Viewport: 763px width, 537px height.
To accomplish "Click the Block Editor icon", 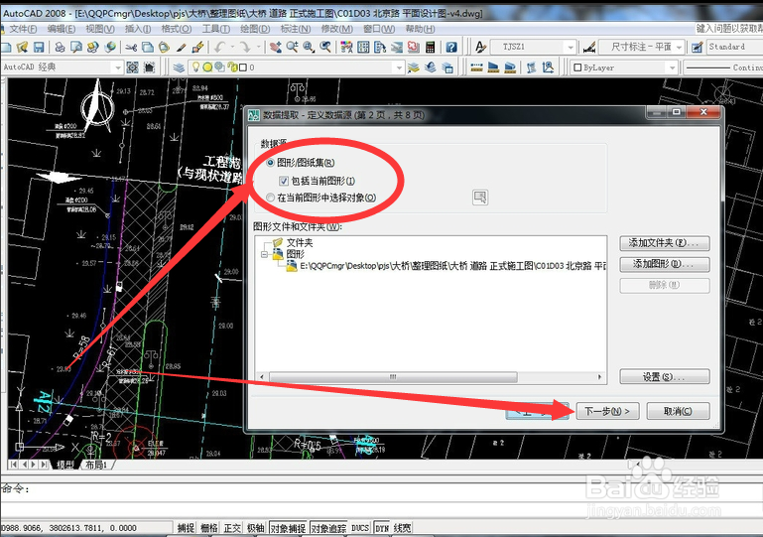I will click(x=197, y=48).
